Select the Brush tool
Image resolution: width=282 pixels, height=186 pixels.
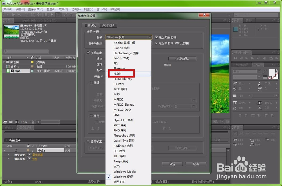click(x=65, y=15)
